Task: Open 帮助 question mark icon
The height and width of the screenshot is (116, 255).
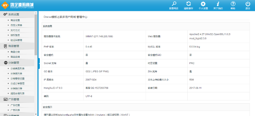Action: click(x=233, y=4)
